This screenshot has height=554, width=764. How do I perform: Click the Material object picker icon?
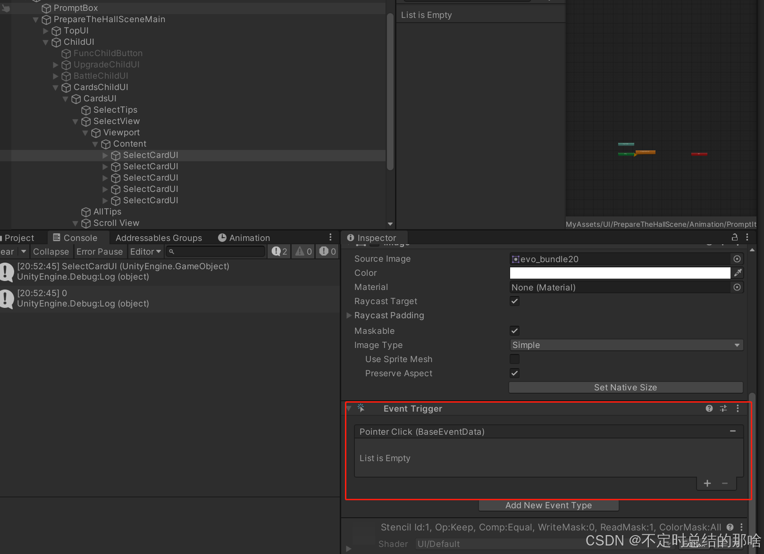click(x=737, y=287)
